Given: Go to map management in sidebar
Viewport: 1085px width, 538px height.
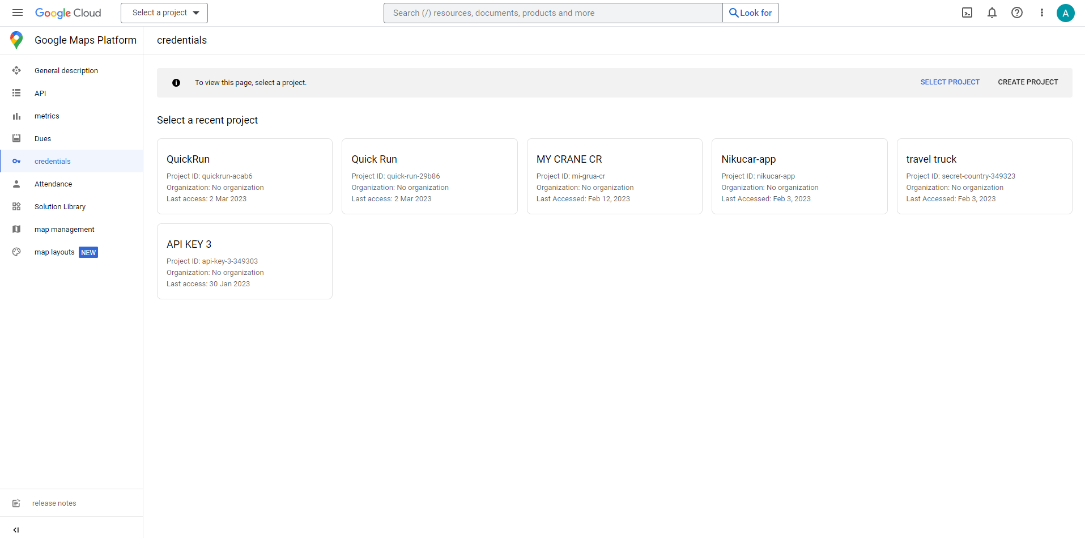Looking at the screenshot, I should click(x=64, y=229).
